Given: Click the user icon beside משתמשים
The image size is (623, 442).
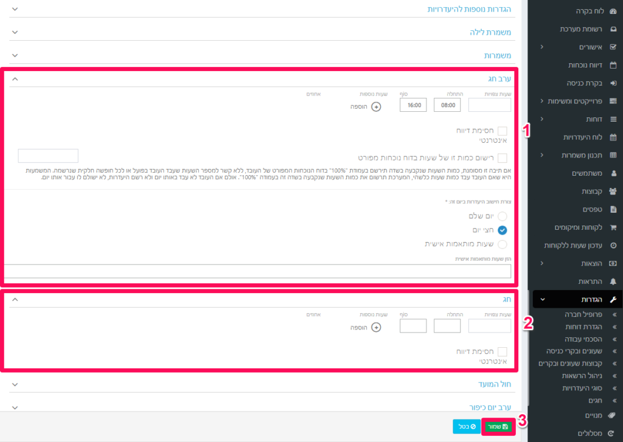Looking at the screenshot, I should click(613, 173).
